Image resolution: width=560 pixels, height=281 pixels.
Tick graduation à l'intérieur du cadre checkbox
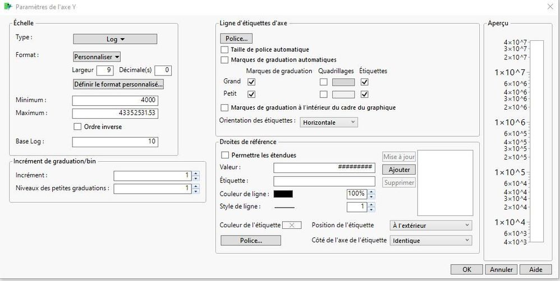tap(224, 107)
